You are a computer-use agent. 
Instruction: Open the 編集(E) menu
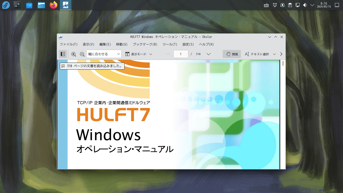105,44
